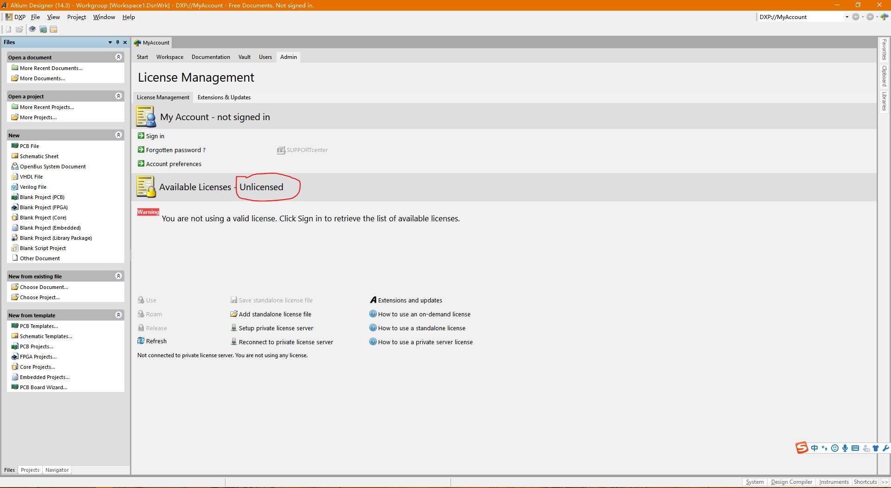Click How to use an on-demand license
The height and width of the screenshot is (488, 891).
(424, 314)
